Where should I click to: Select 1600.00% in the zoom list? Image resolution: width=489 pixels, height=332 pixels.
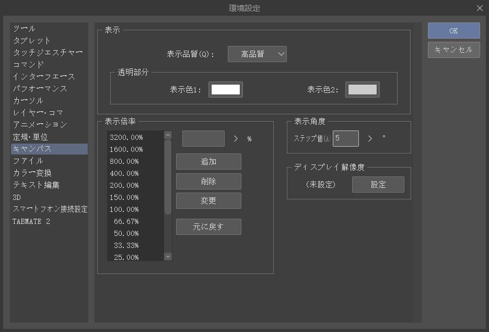click(135, 150)
